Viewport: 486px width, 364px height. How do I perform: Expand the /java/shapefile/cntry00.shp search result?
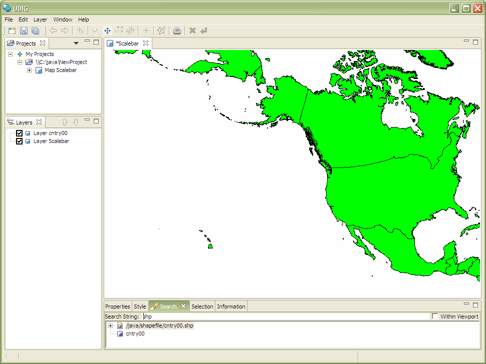pyautogui.click(x=111, y=326)
